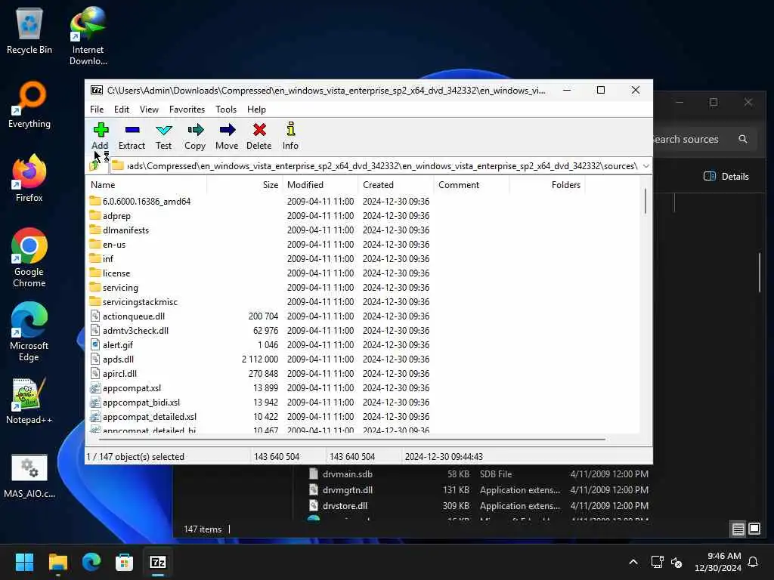
Task: Open Microsoft Store from the taskbar
Action: pos(125,562)
